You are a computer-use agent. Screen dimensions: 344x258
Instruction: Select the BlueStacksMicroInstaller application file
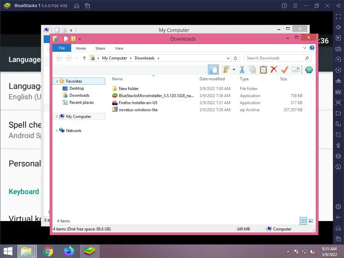pos(156,96)
